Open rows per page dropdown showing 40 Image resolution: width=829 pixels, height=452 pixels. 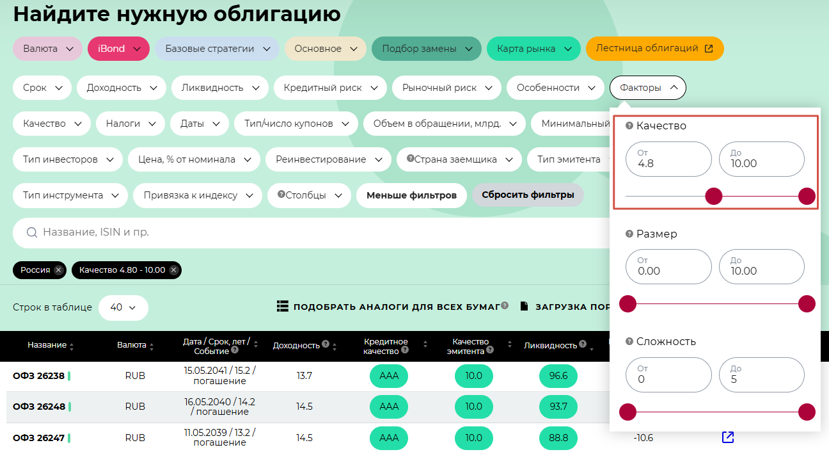click(x=123, y=307)
